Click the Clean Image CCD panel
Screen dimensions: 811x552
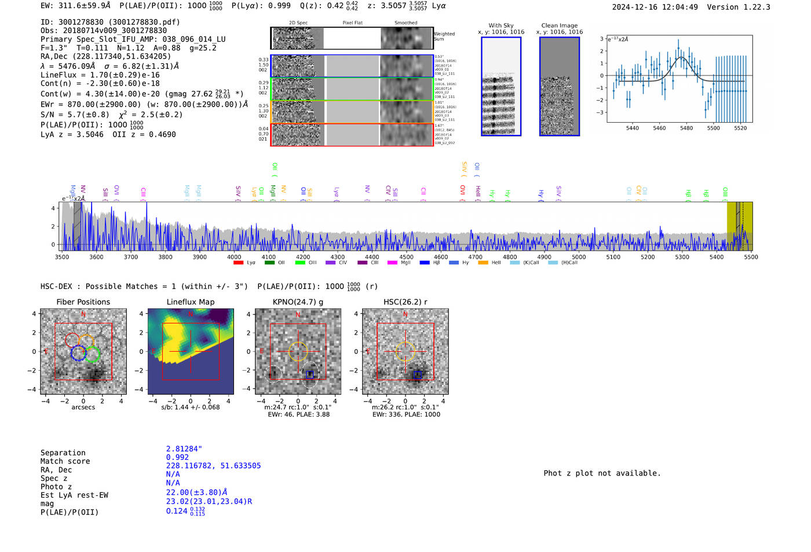pyautogui.click(x=560, y=86)
